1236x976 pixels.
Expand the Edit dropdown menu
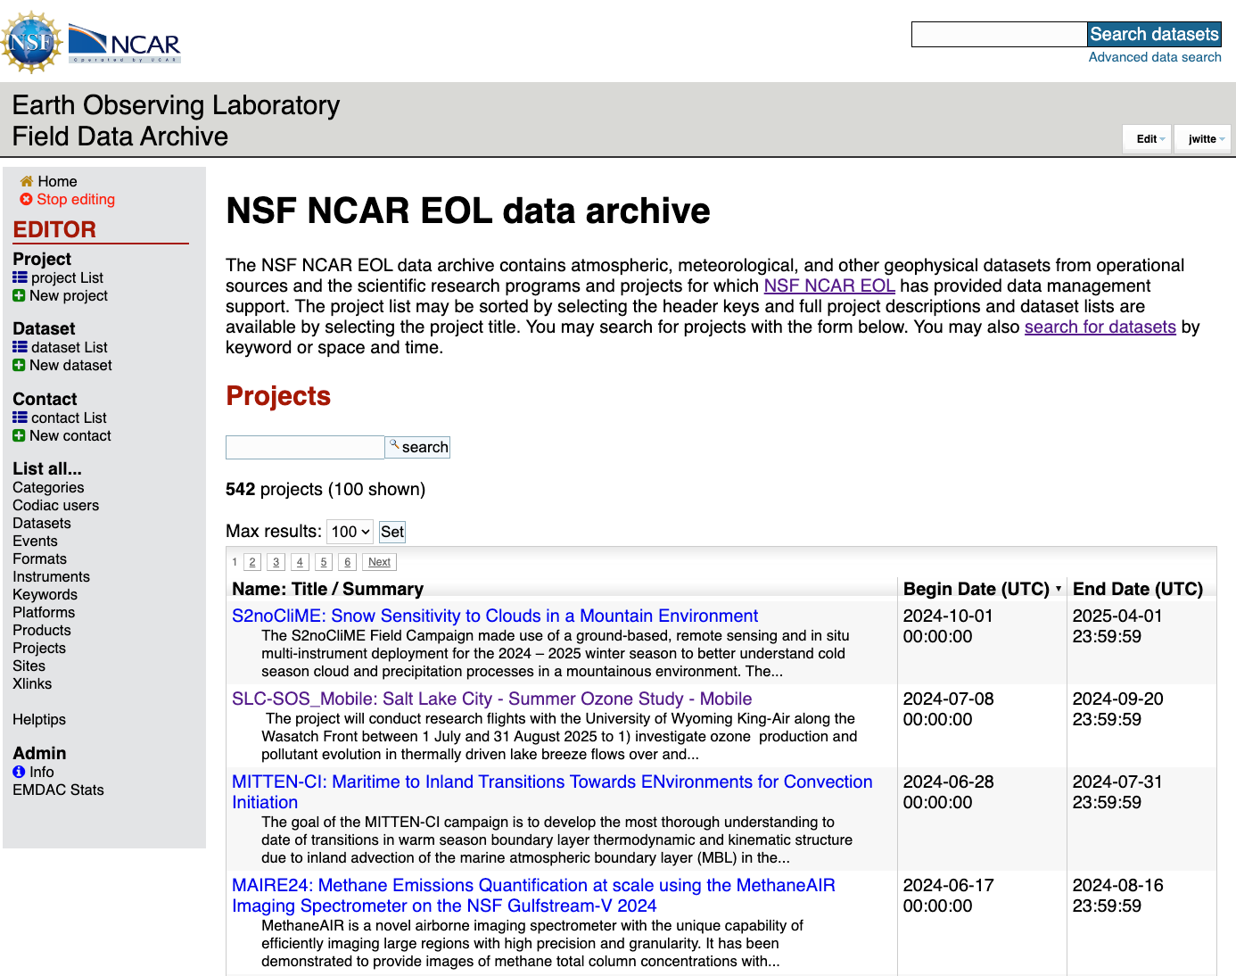coord(1147,139)
